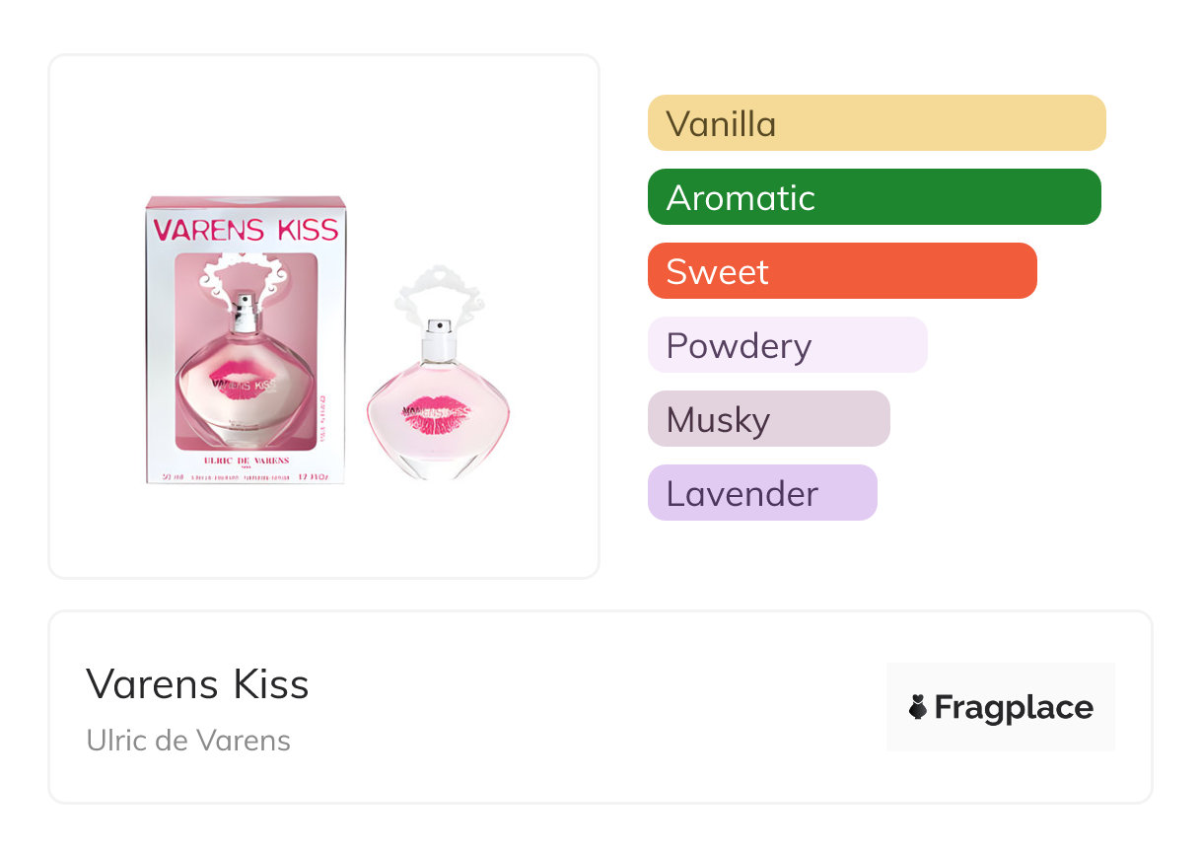The height and width of the screenshot is (852, 1201).
Task: Open the Ulric de Varens brand link
Action: [x=188, y=741]
